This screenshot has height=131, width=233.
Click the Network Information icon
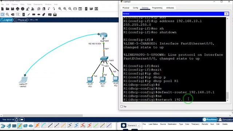point(23,9)
